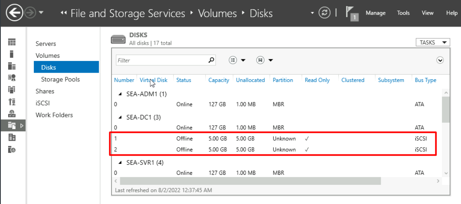Go back using the back arrow button
461x204 pixels.
coord(14,13)
